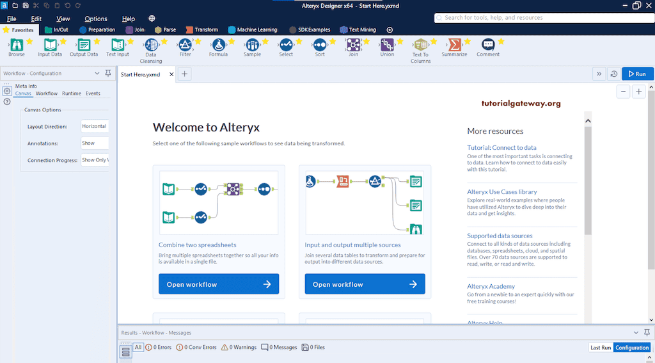Open the Annotations dropdown
The image size is (655, 363).
pyautogui.click(x=95, y=143)
